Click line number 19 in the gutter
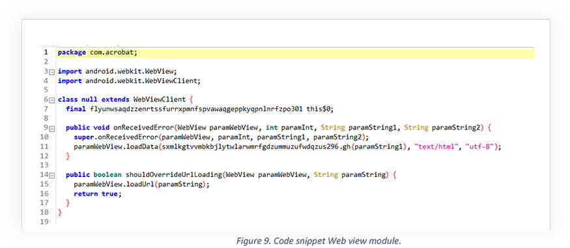 pyautogui.click(x=44, y=221)
